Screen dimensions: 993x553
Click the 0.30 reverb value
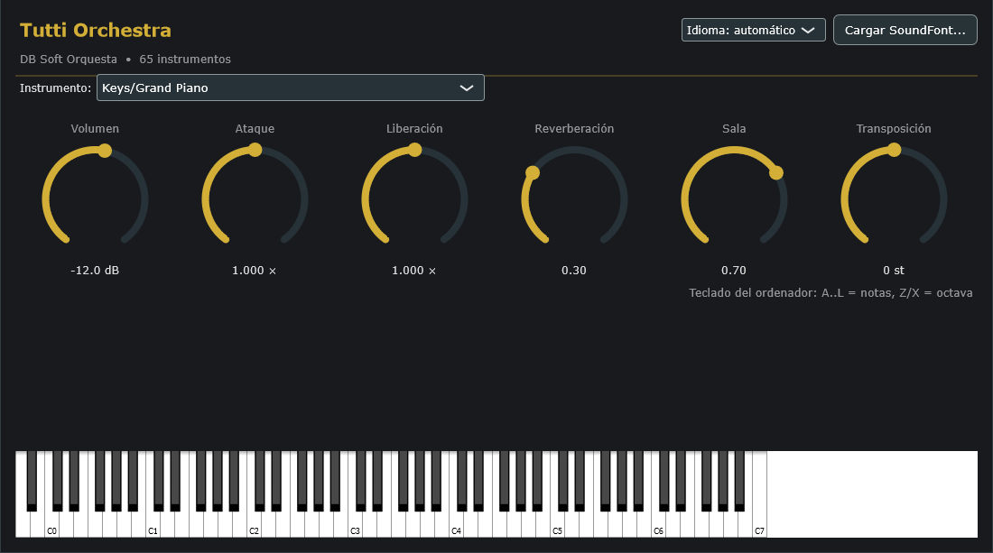tap(574, 270)
